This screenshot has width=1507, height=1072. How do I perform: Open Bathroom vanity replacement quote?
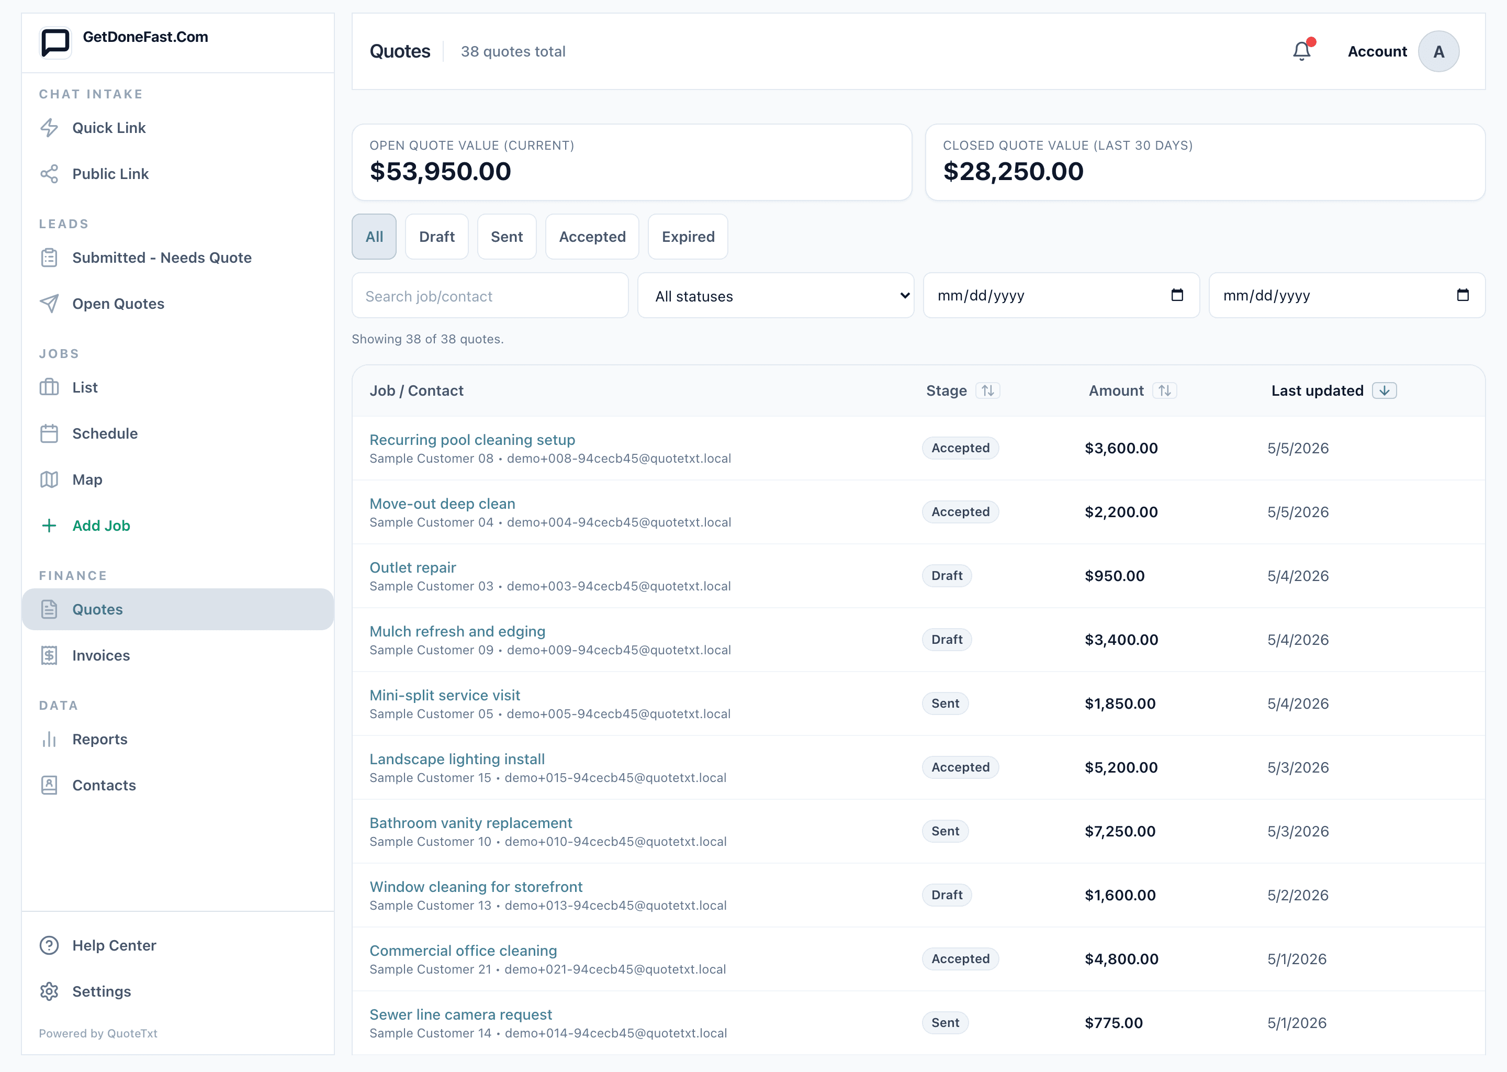[470, 823]
